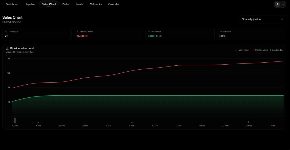
Task: Click the 5 Mar leads bar
Action: pos(132,123)
